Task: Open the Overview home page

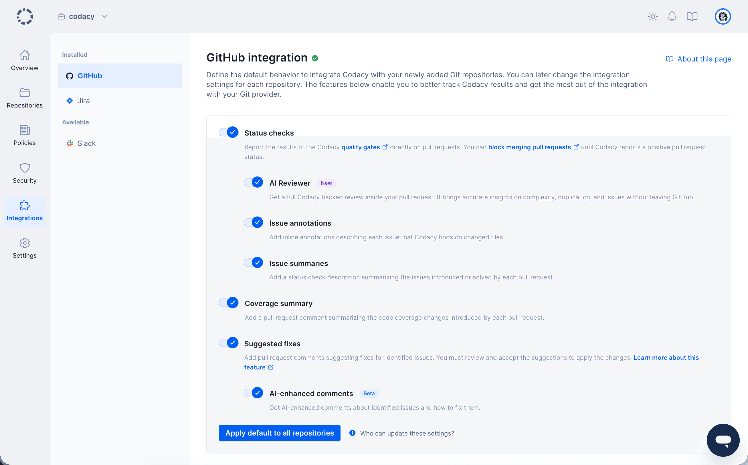Action: tap(25, 60)
